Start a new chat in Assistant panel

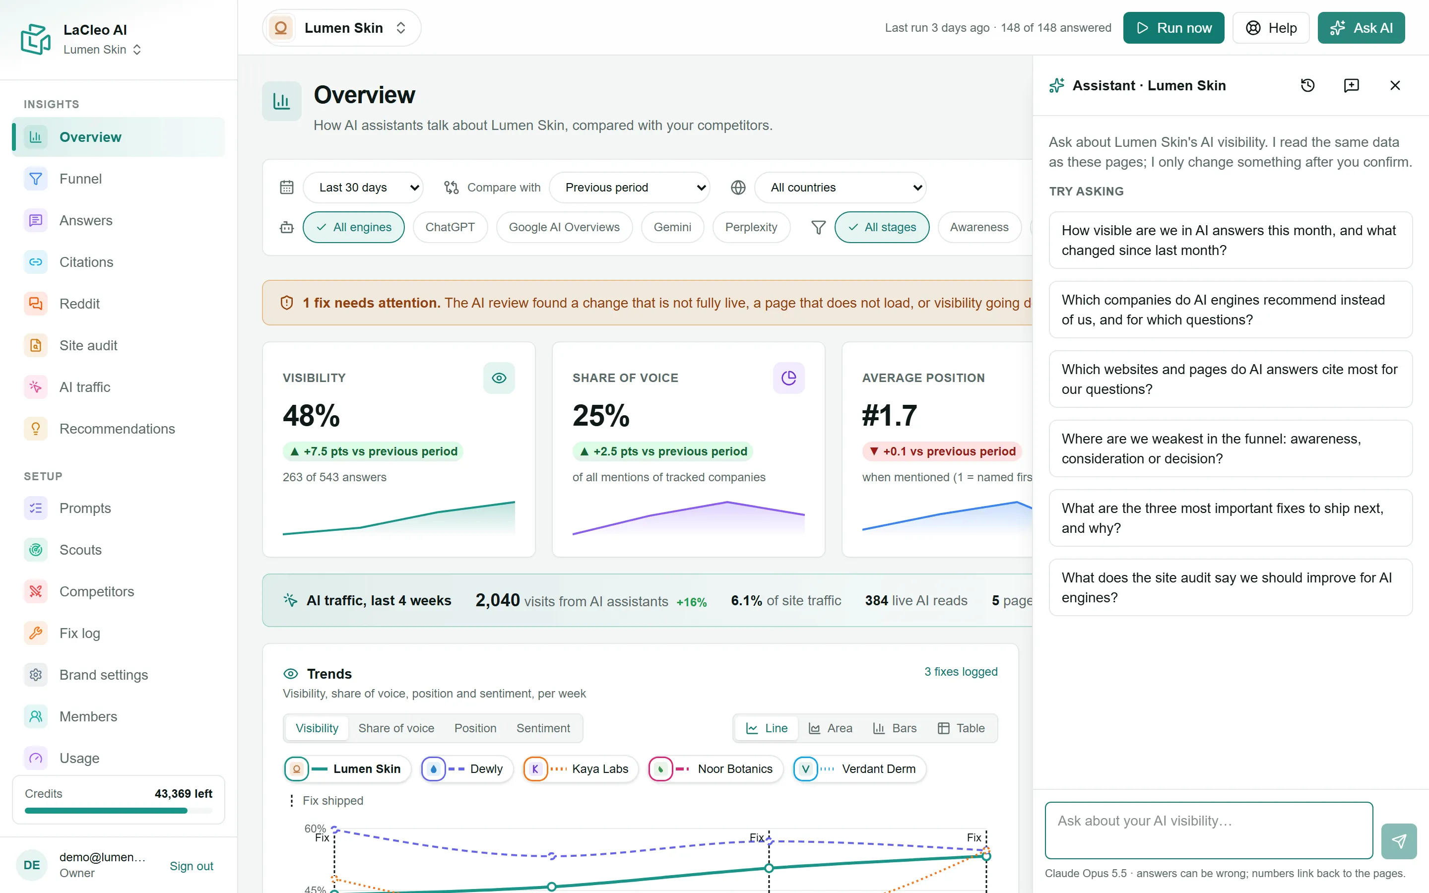1351,85
